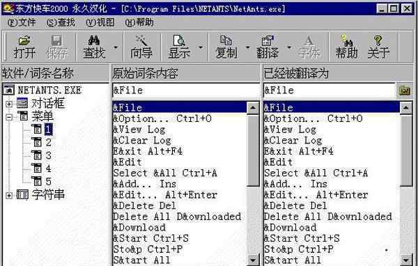
Task: Open the 视图 (View) menu
Action: tap(100, 22)
